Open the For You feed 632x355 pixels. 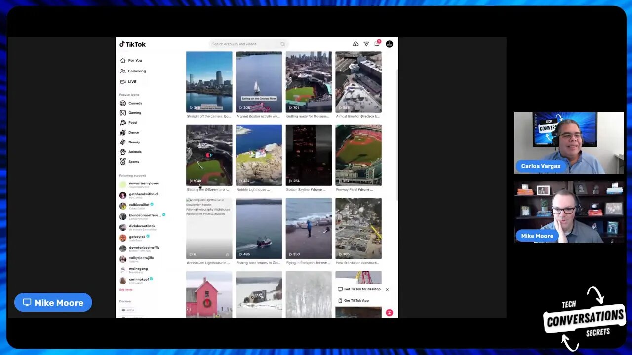[x=131, y=60]
